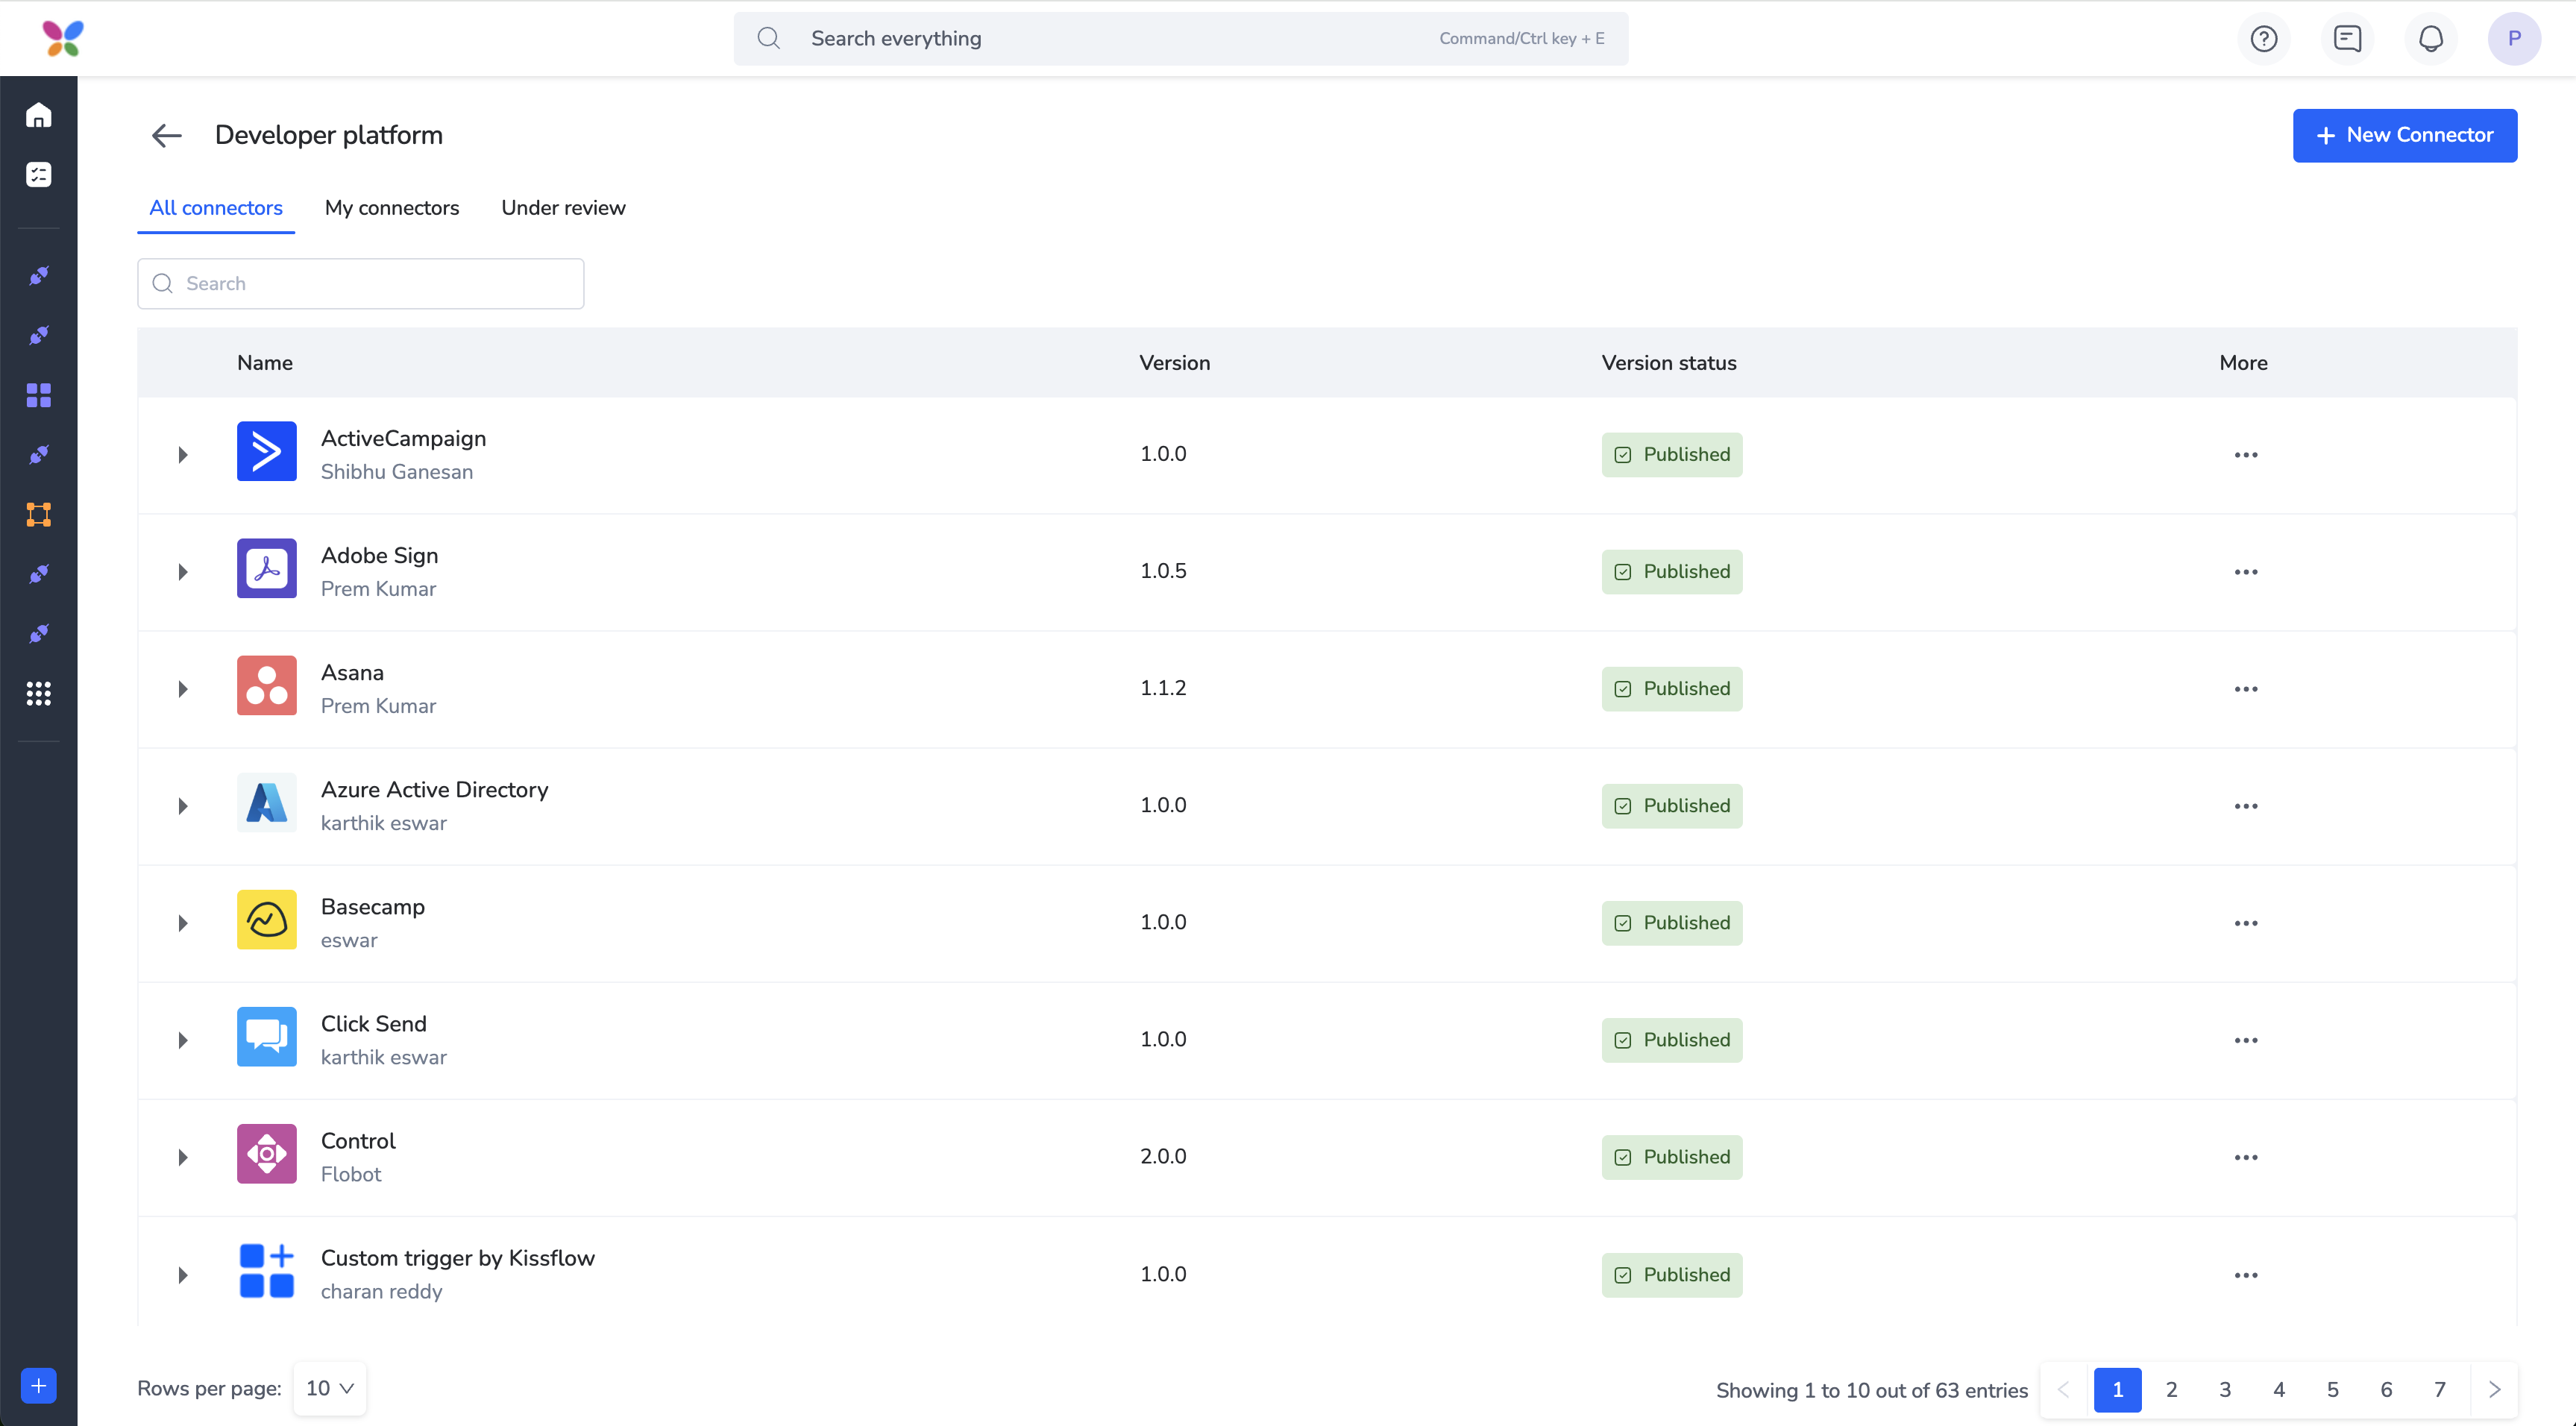Viewport: 2576px width, 1426px height.
Task: Click the Version status column header
Action: tap(1669, 363)
